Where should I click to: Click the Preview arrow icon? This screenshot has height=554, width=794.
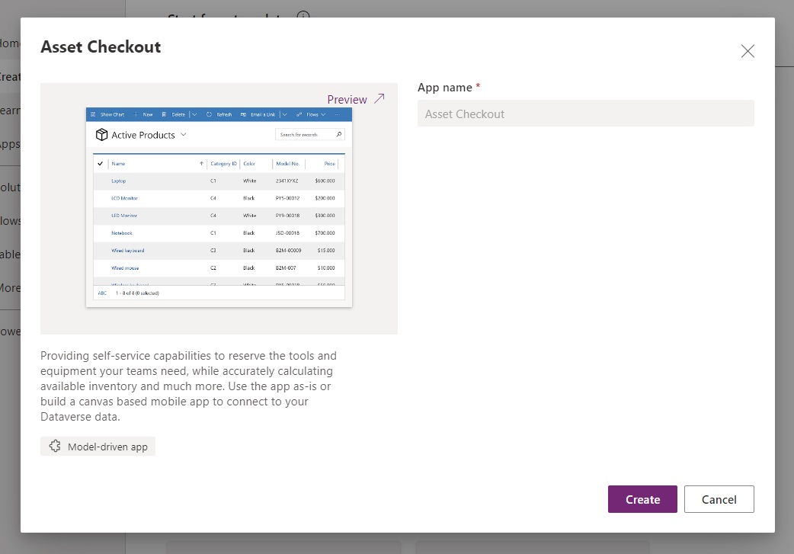pyautogui.click(x=379, y=99)
